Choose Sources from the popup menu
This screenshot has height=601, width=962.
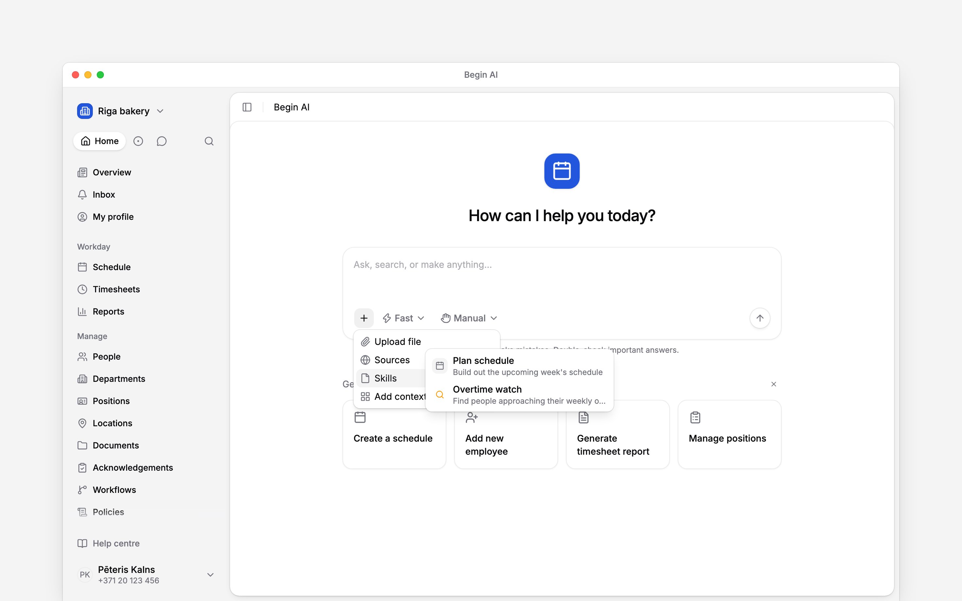pyautogui.click(x=391, y=360)
